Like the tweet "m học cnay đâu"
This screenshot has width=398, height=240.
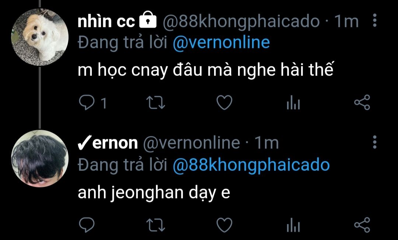point(224,102)
